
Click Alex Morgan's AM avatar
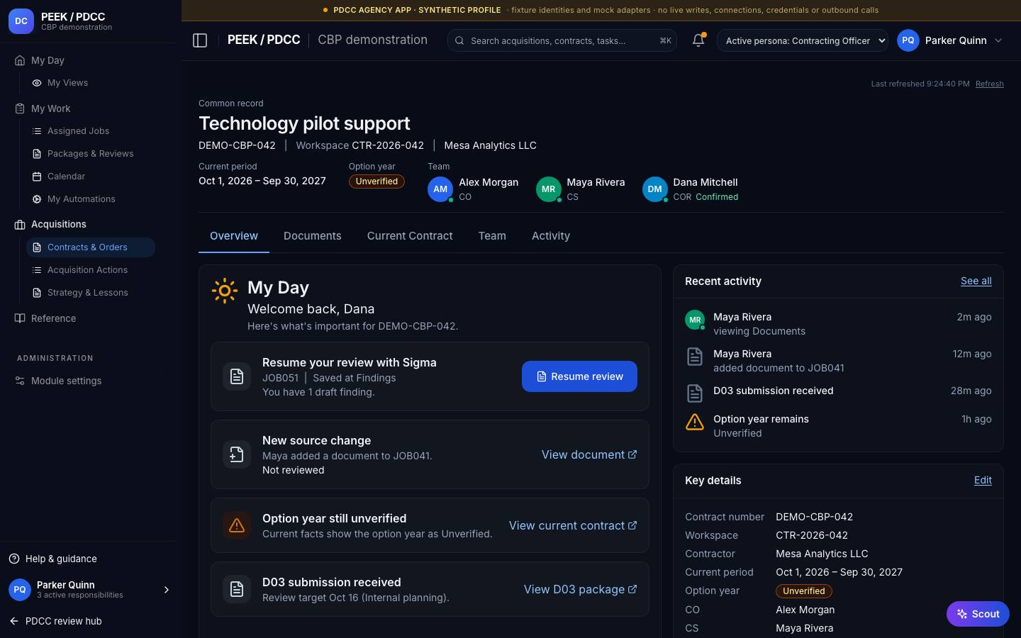tap(440, 189)
